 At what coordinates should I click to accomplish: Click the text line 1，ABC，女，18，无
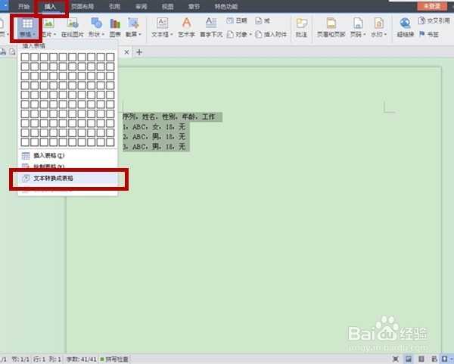coord(154,126)
